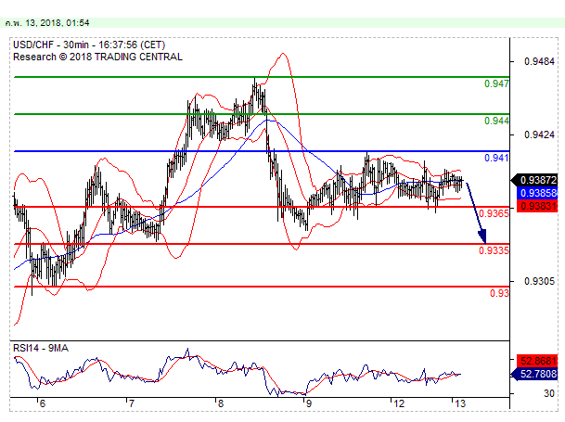Click the black 0.93872 current price tag
This screenshot has height=422, width=565.
[x=534, y=180]
